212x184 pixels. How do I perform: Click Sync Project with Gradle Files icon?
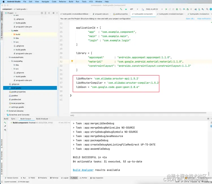[196, 9]
